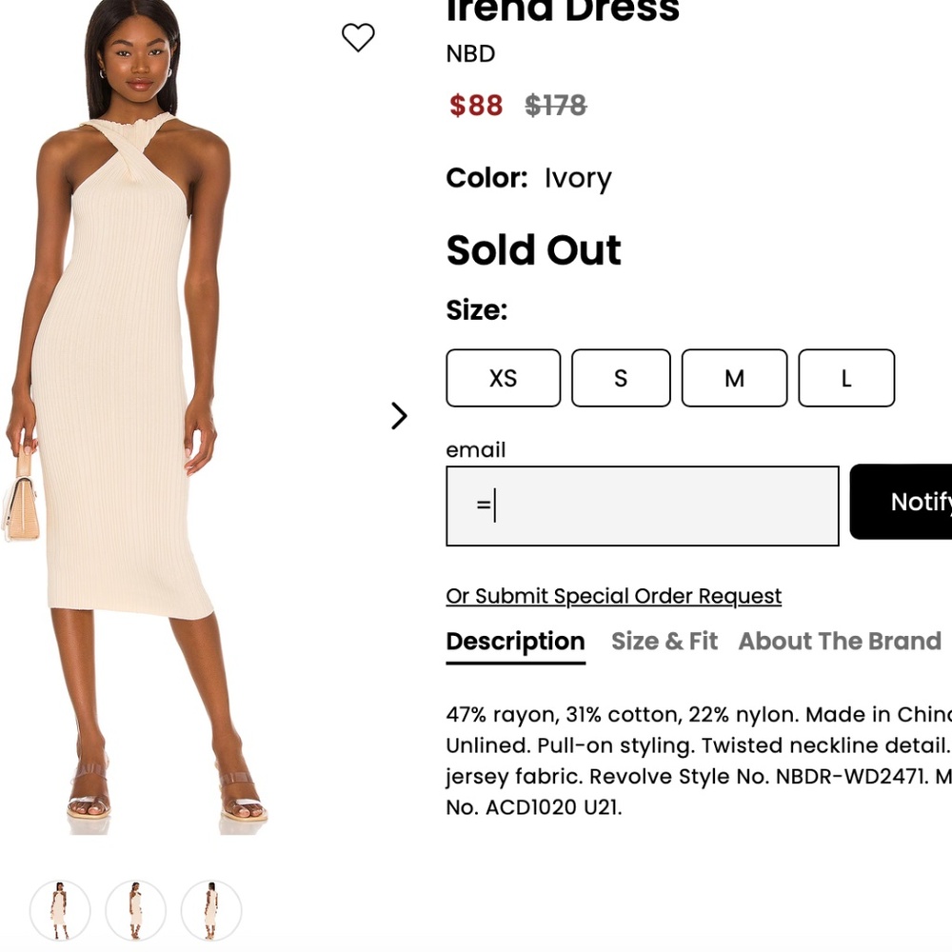Select the Description tab

click(515, 642)
